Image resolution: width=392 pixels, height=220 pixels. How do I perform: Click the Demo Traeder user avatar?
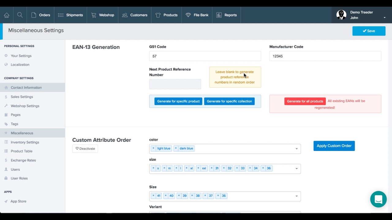(341, 15)
